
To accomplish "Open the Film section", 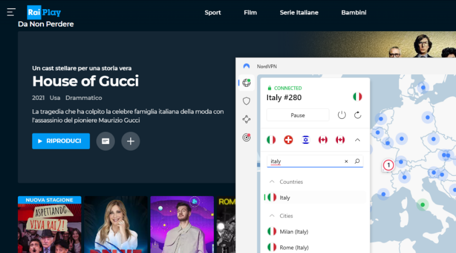I will [x=250, y=13].
